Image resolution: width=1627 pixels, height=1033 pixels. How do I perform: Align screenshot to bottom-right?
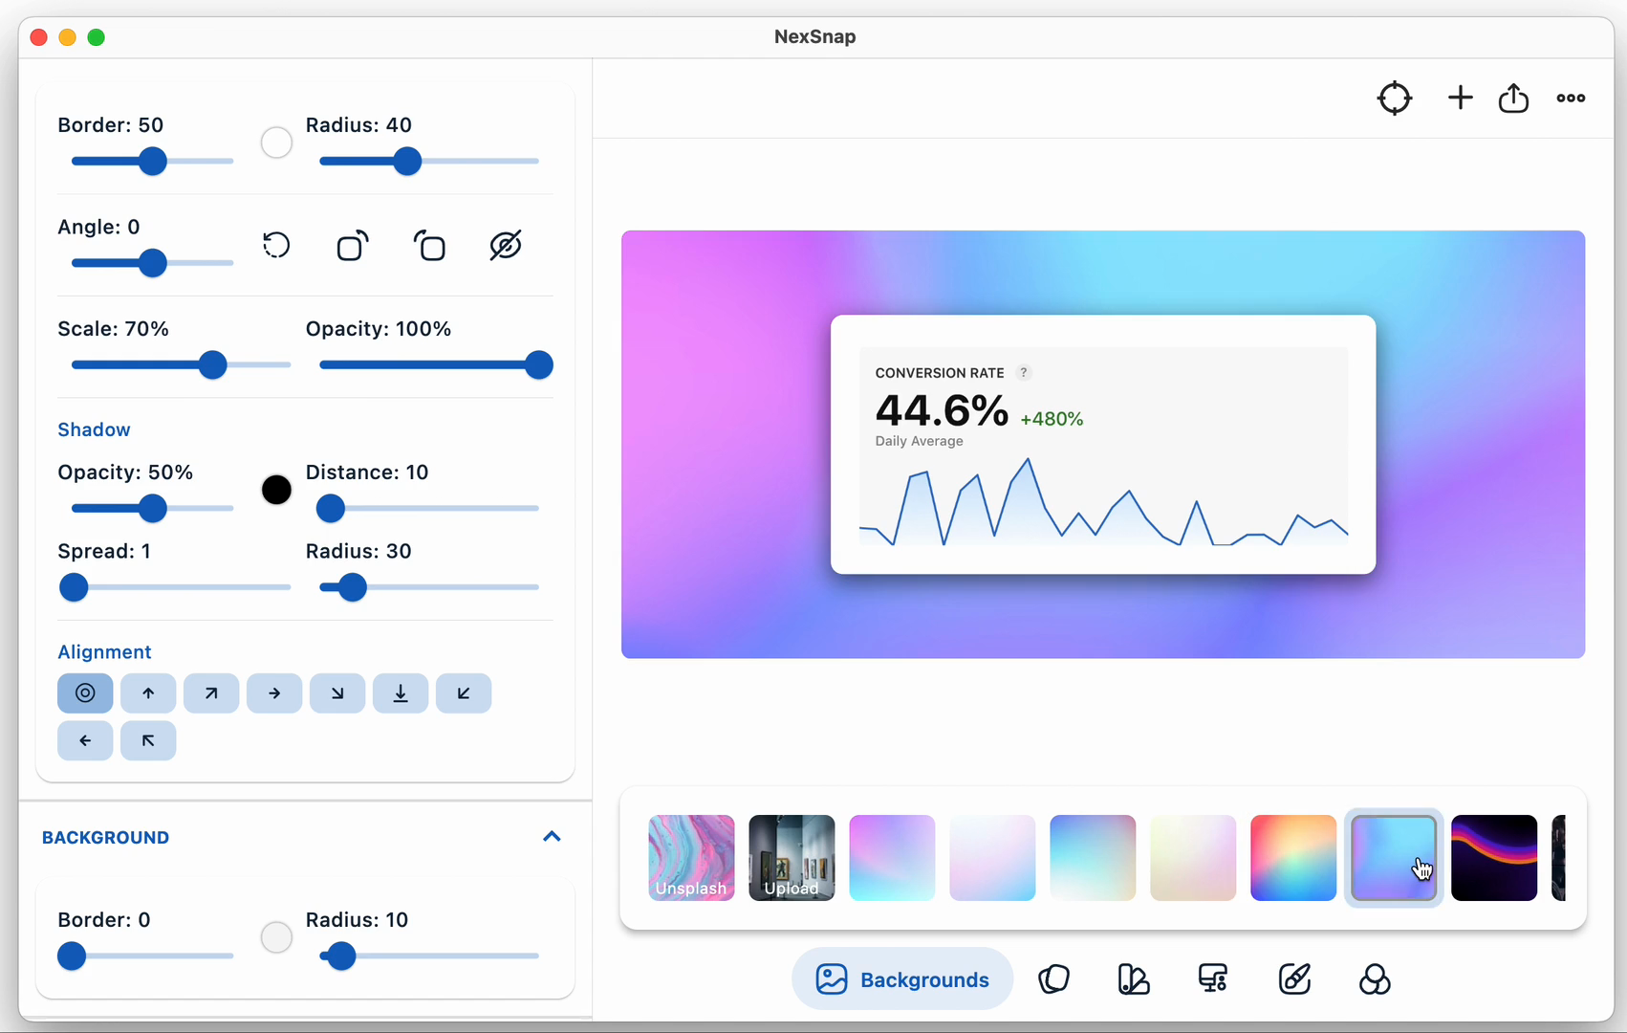coord(337,693)
